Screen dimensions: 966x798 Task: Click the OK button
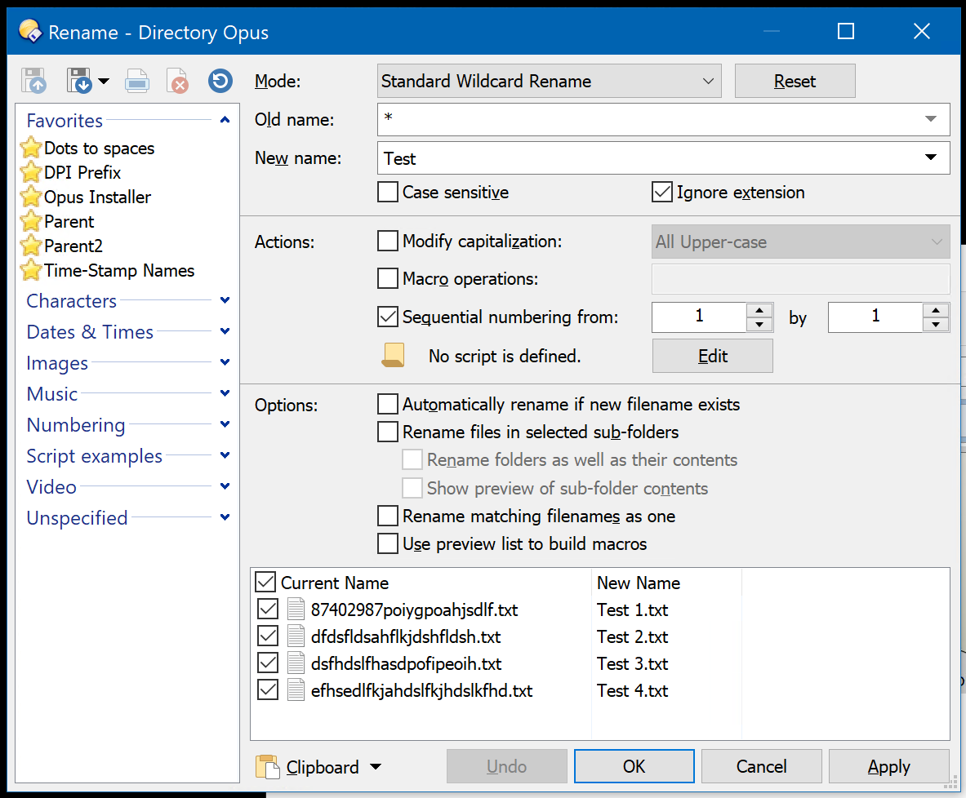(x=634, y=766)
